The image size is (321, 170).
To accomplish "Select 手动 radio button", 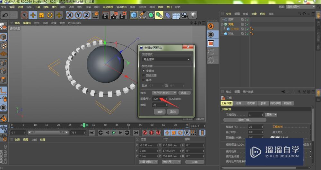I will pos(143,80).
